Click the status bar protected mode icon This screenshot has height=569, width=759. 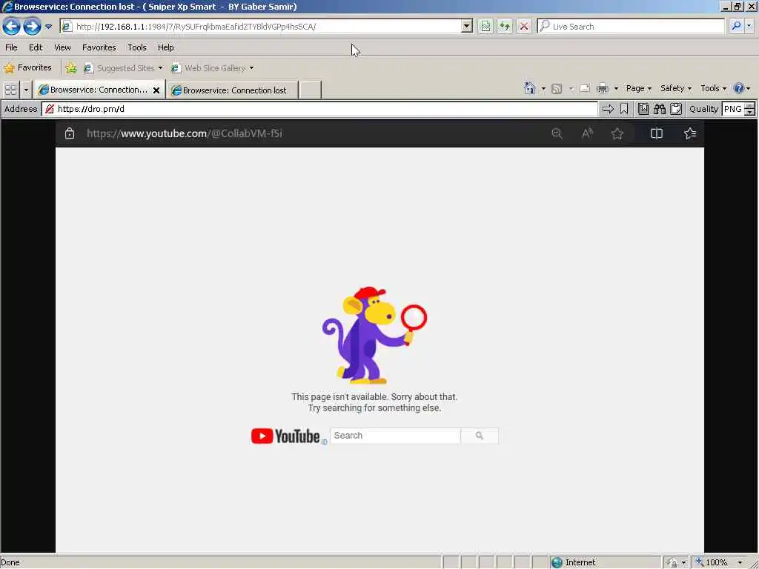pyautogui.click(x=672, y=562)
